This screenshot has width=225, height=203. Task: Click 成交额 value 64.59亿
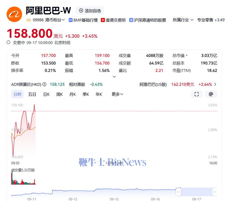(x=156, y=63)
